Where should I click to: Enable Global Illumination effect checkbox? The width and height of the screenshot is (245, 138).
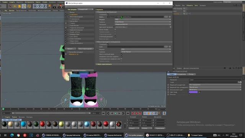tap(66, 43)
